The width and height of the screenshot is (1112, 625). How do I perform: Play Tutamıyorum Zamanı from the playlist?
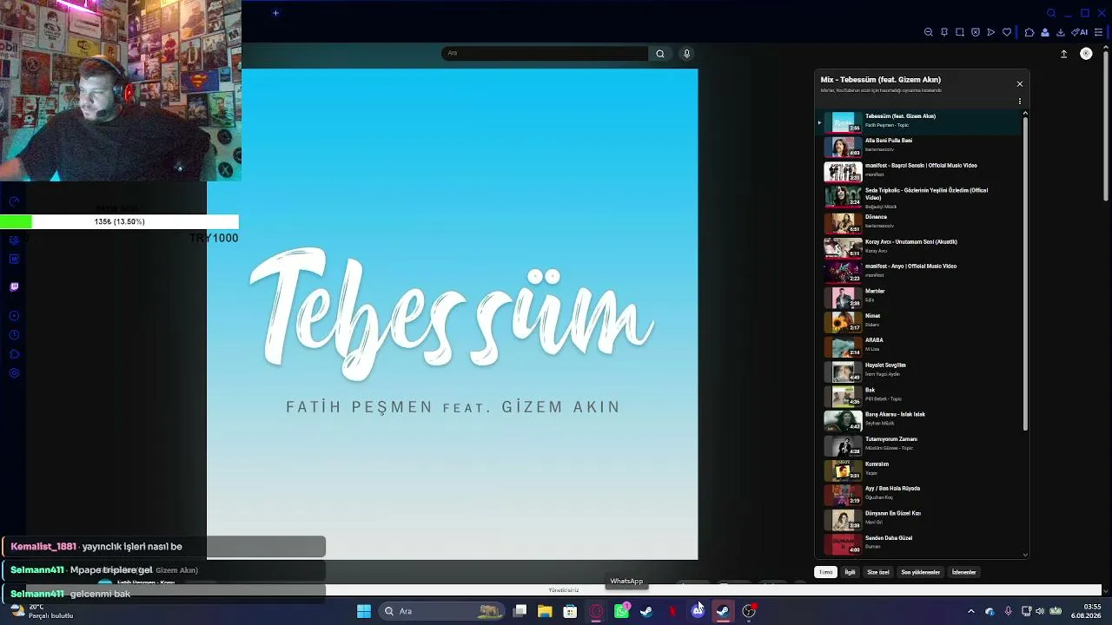(x=918, y=445)
